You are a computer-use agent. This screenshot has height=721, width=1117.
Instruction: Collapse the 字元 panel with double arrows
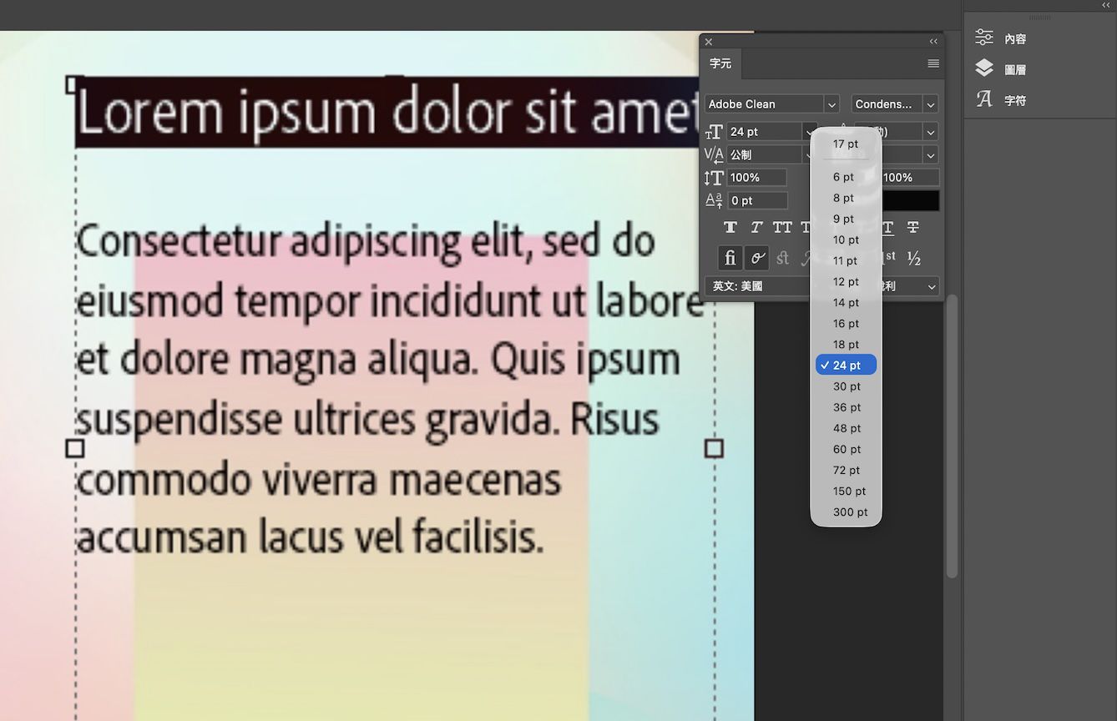point(933,41)
